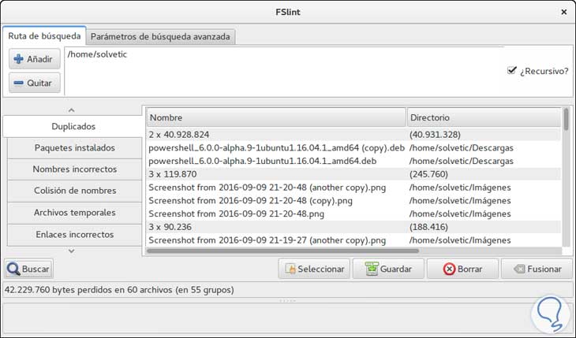The width and height of the screenshot is (576, 338).
Task: Click the red Borrar delete icon
Action: click(x=449, y=269)
